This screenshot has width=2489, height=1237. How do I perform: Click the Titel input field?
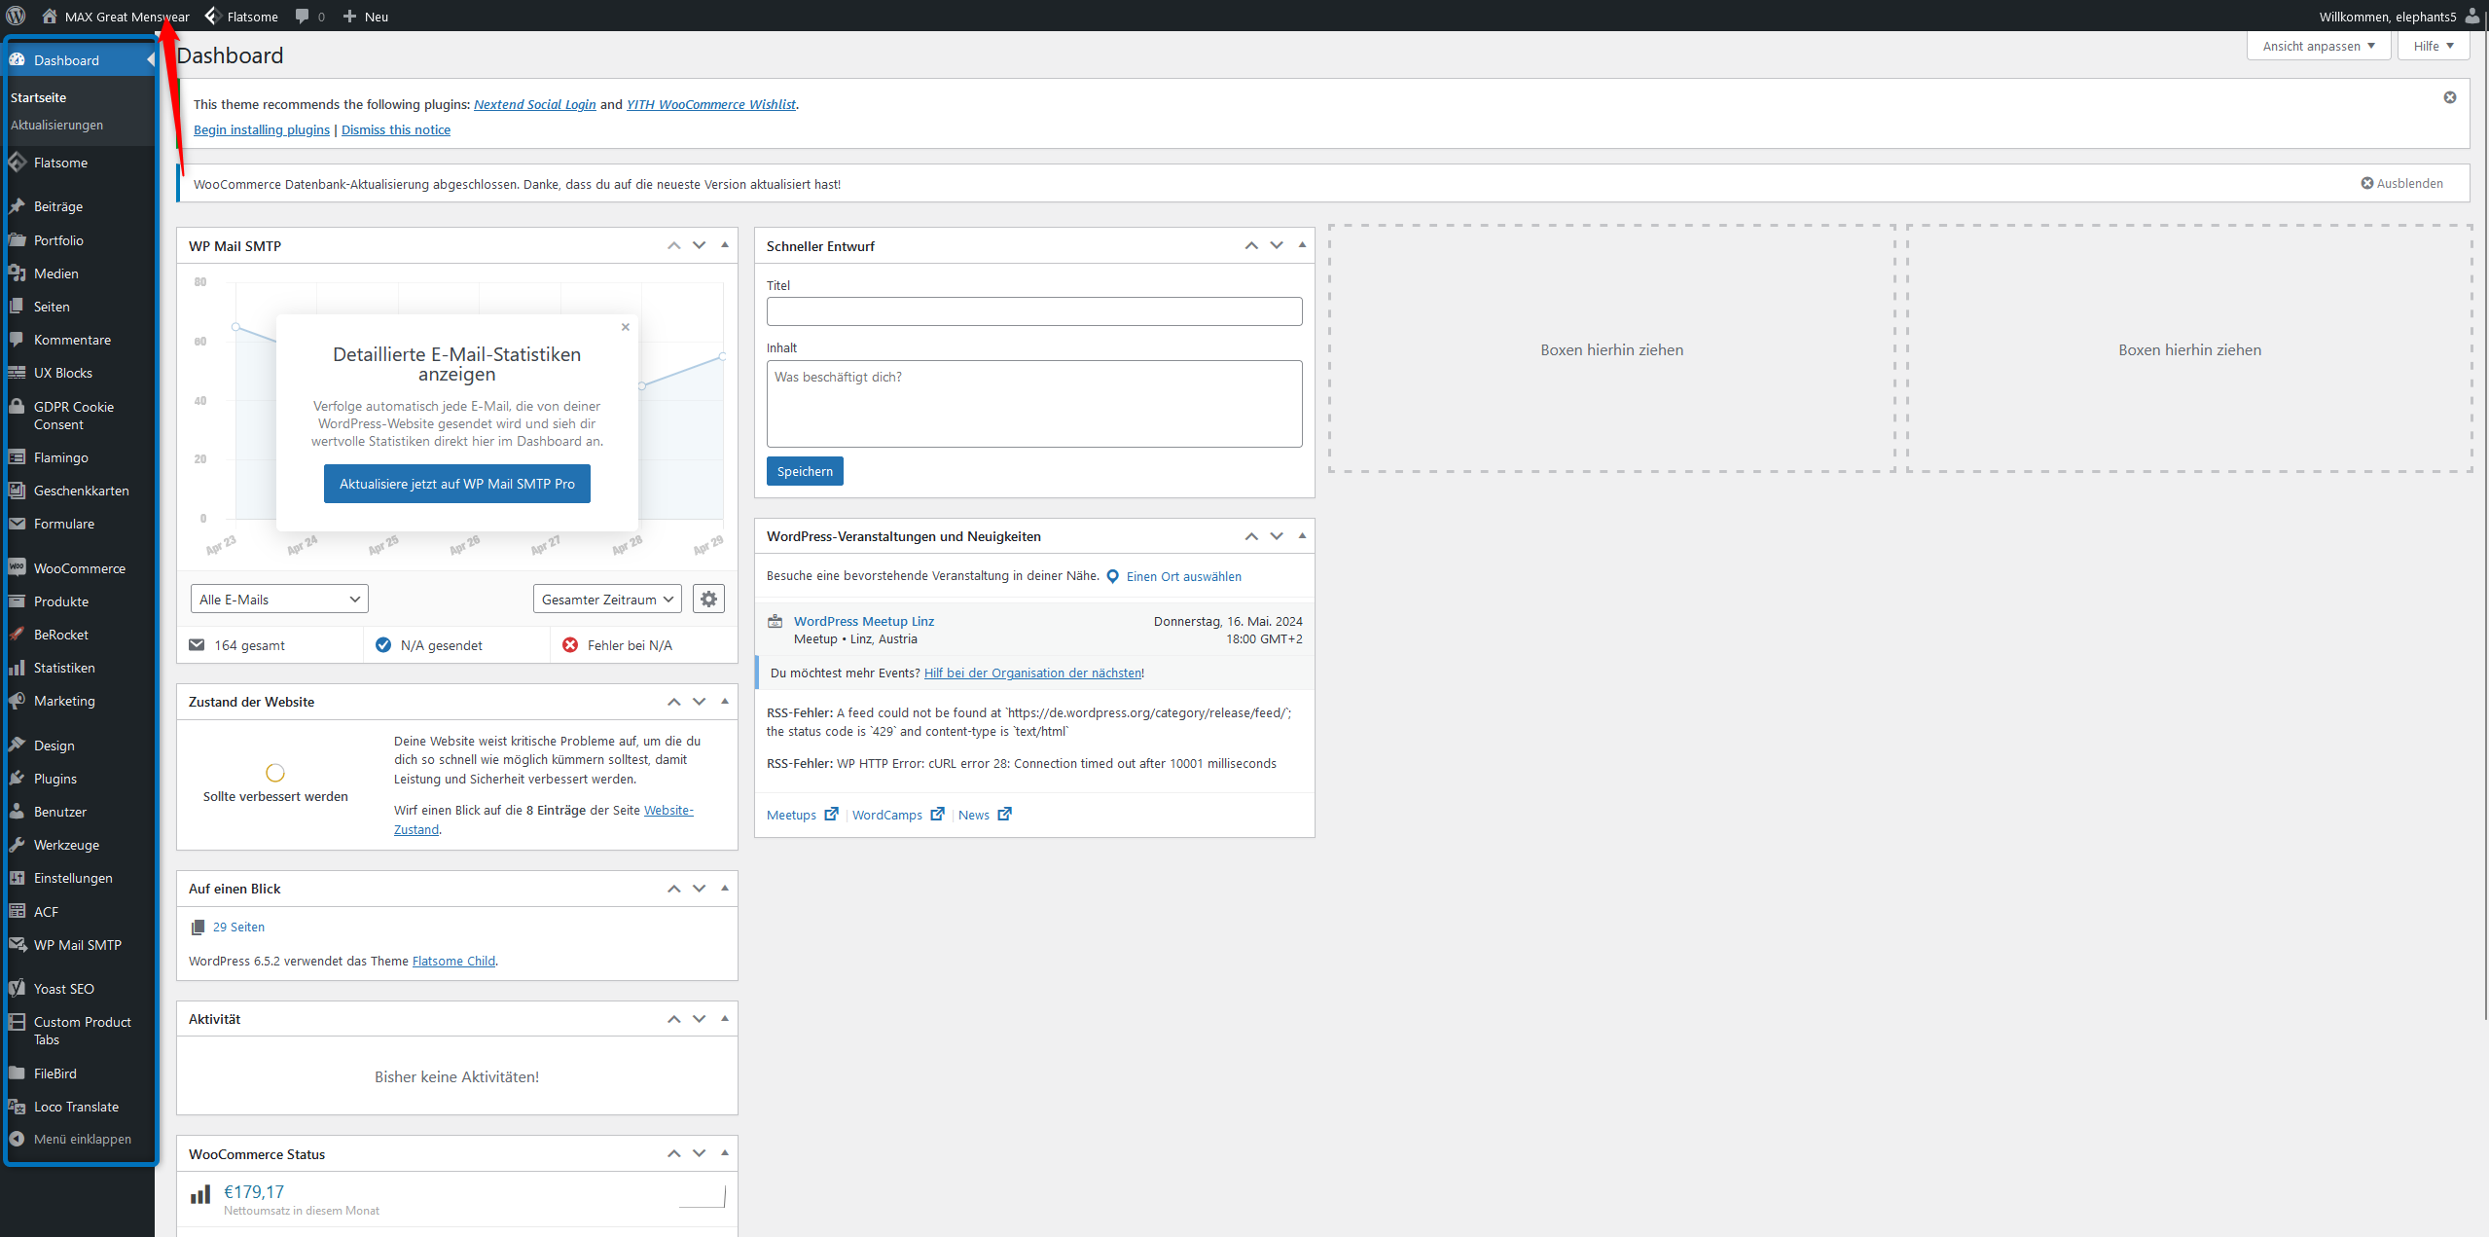click(x=1034, y=311)
